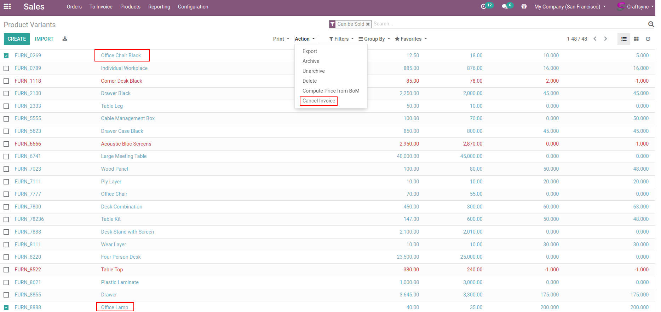
Task: Go to next page arrow
Action: pos(605,39)
